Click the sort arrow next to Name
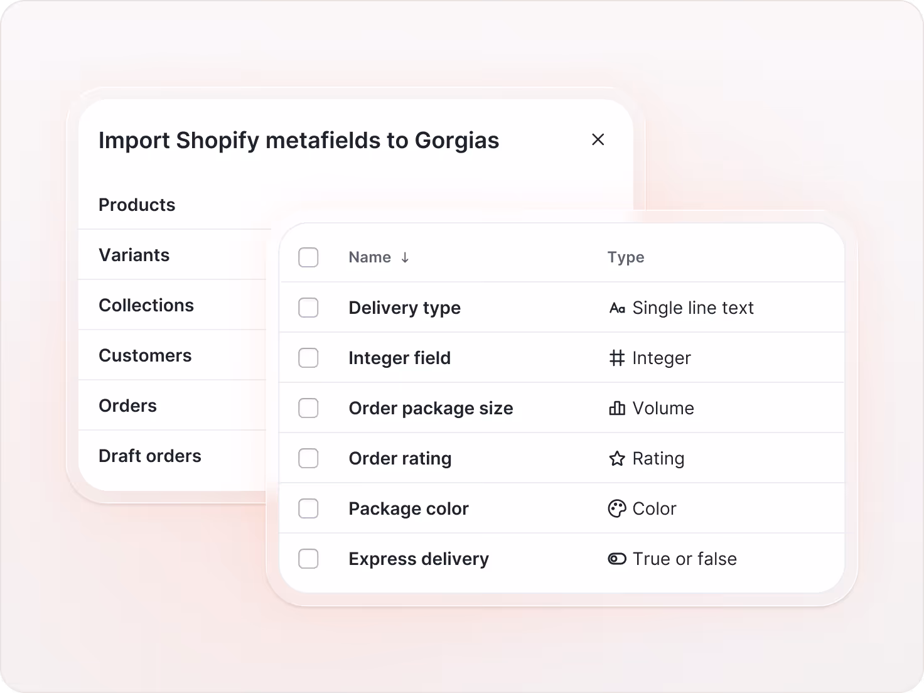The height and width of the screenshot is (693, 924). coord(405,257)
